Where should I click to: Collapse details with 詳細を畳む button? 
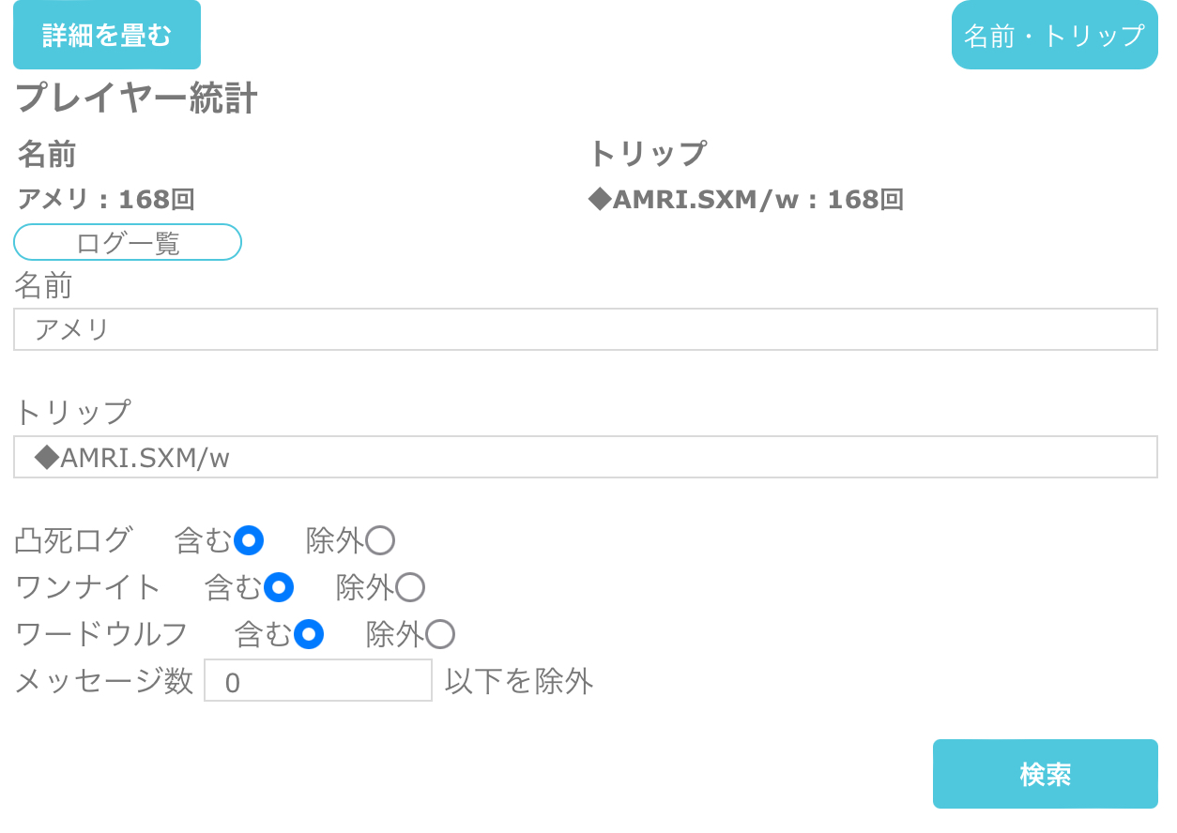click(x=107, y=35)
